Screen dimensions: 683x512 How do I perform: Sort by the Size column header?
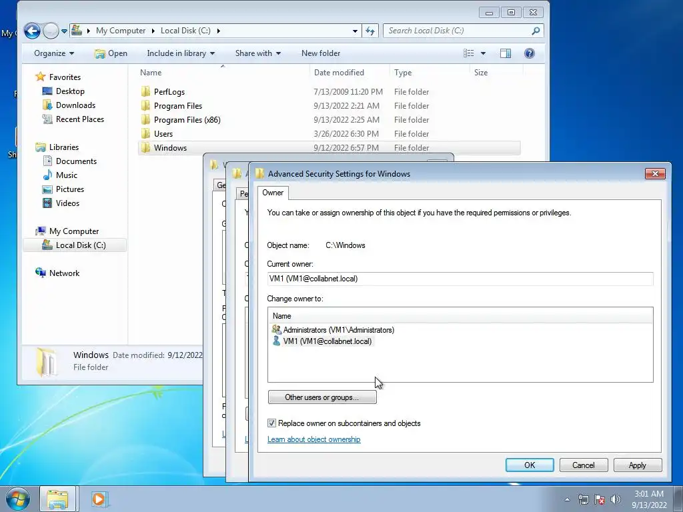[496, 72]
